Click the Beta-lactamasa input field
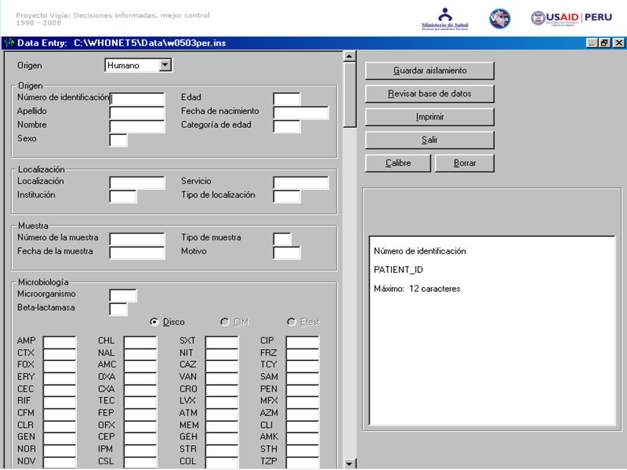 click(x=118, y=309)
